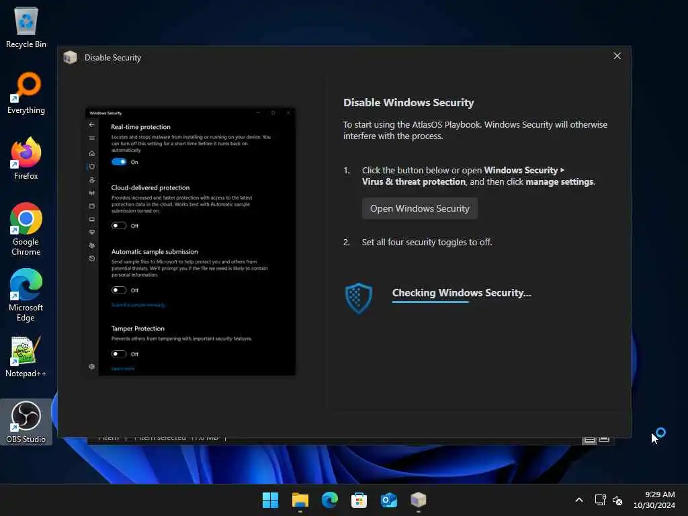Click the Disable Windows Security heading

[408, 103]
